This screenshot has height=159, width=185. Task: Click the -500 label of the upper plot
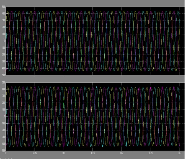pos(3,75)
